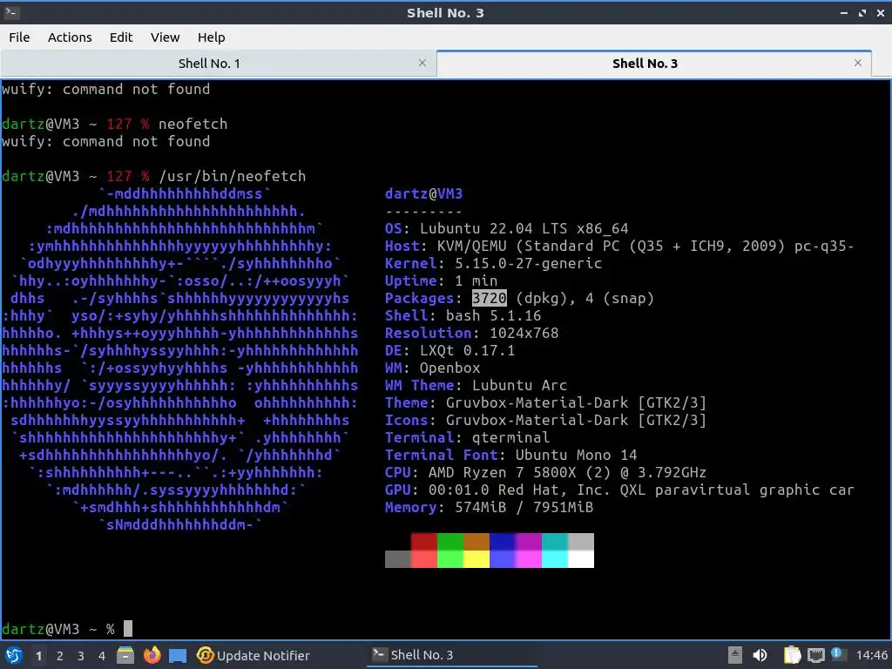Viewport: 892px width, 669px height.
Task: Open the Actions menu
Action: 70,37
